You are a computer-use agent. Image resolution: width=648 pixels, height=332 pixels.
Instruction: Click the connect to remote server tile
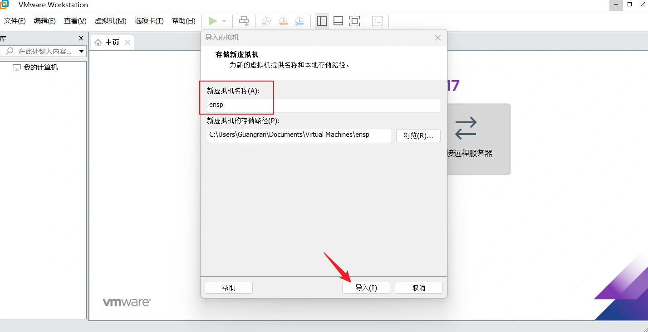point(479,139)
